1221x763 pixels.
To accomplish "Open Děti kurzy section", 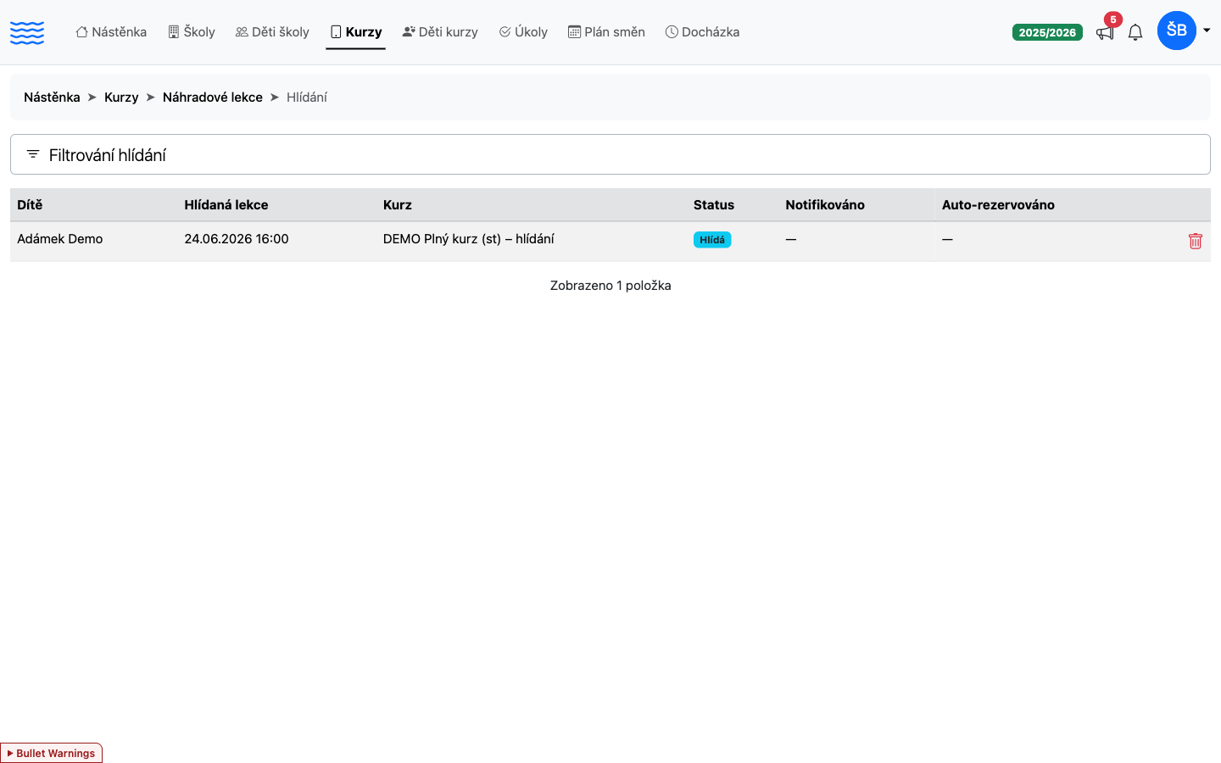I will pos(440,32).
